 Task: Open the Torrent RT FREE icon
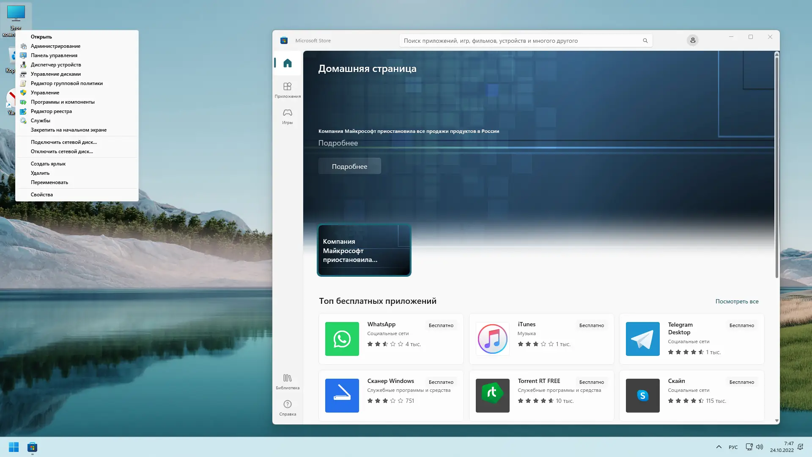pos(492,396)
